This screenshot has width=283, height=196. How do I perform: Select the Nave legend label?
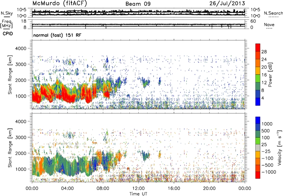(x=269, y=24)
